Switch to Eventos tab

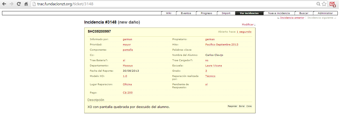point(186,13)
